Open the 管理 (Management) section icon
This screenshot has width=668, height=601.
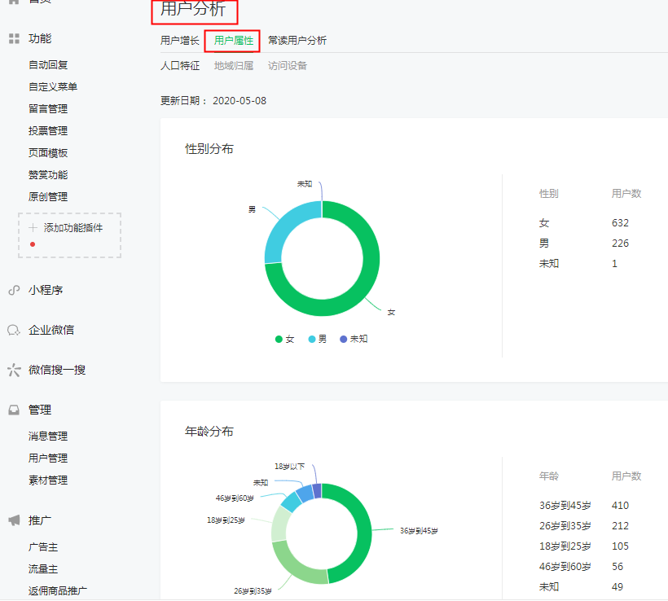[12, 410]
